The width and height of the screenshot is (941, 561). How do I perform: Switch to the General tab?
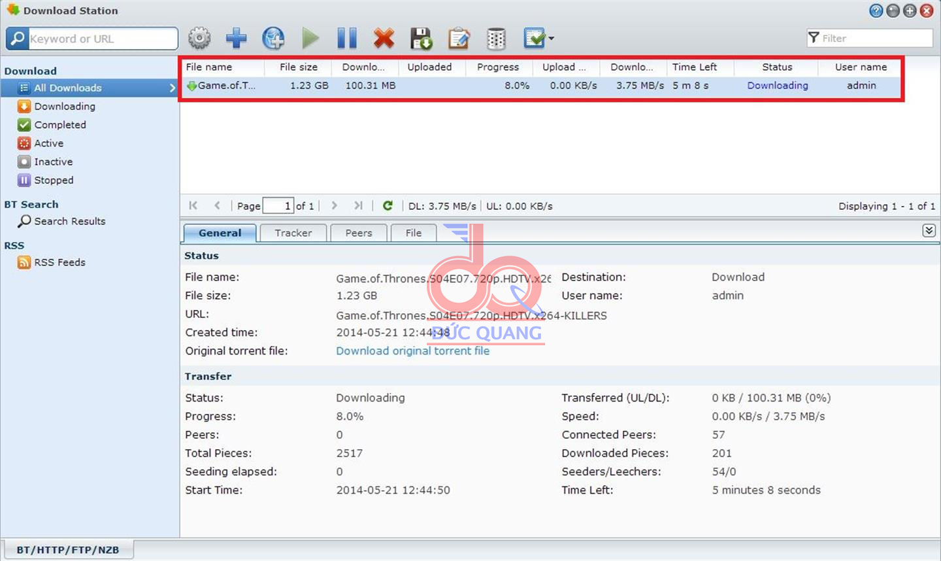[220, 233]
